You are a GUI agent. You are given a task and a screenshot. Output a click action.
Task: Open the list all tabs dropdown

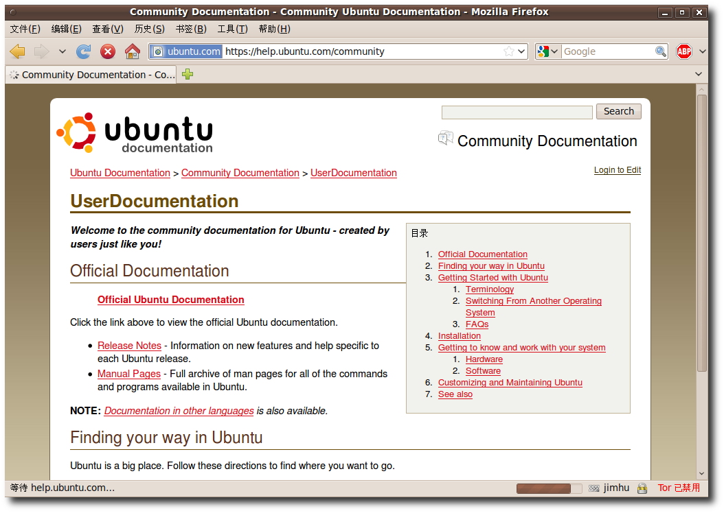pos(699,74)
